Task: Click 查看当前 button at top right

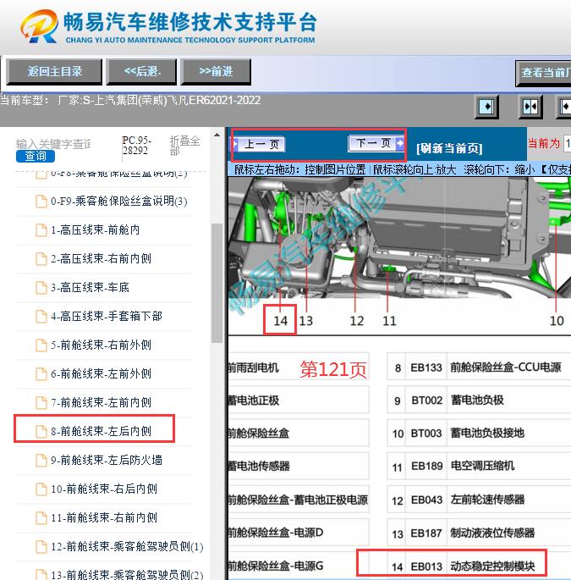Action: click(x=543, y=73)
